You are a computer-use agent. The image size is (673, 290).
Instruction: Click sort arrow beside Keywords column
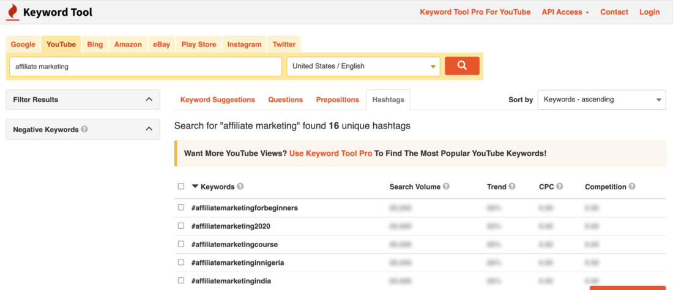coord(195,187)
